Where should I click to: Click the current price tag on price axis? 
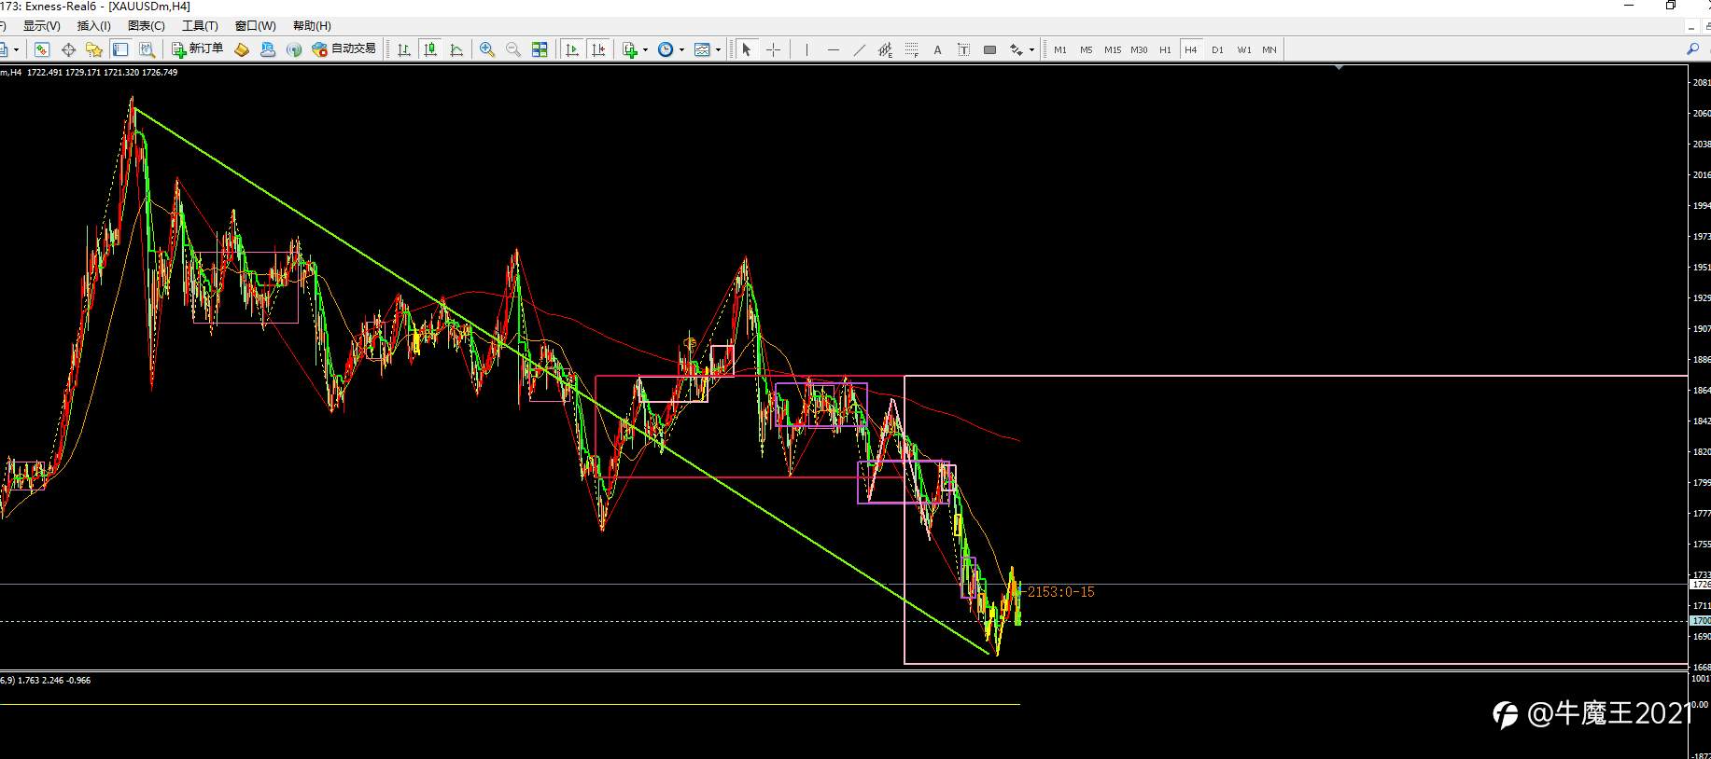1701,584
